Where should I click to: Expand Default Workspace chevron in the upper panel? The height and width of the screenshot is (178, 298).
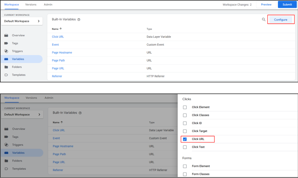(x=38, y=21)
